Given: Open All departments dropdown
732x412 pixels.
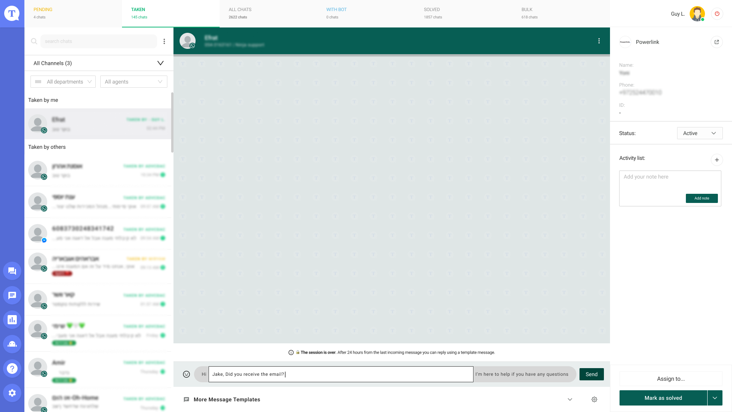Looking at the screenshot, I should 63,82.
